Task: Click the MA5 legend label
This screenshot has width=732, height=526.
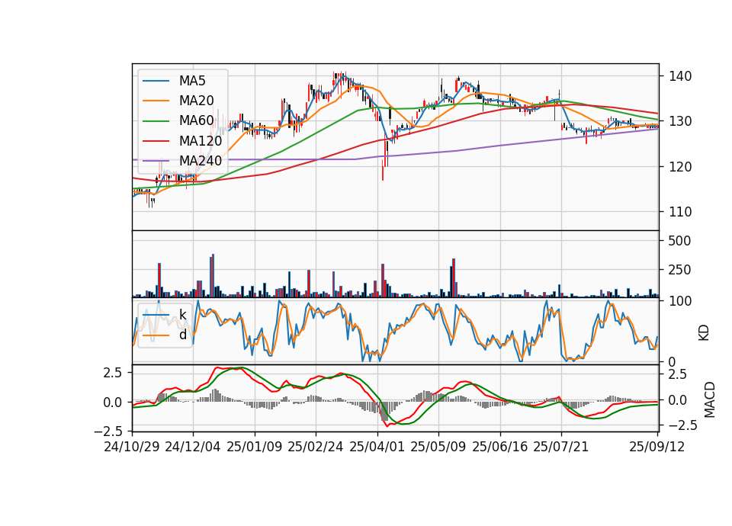Action: point(192,81)
